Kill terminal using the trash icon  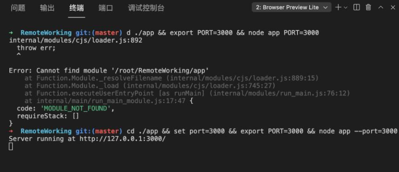[368, 7]
